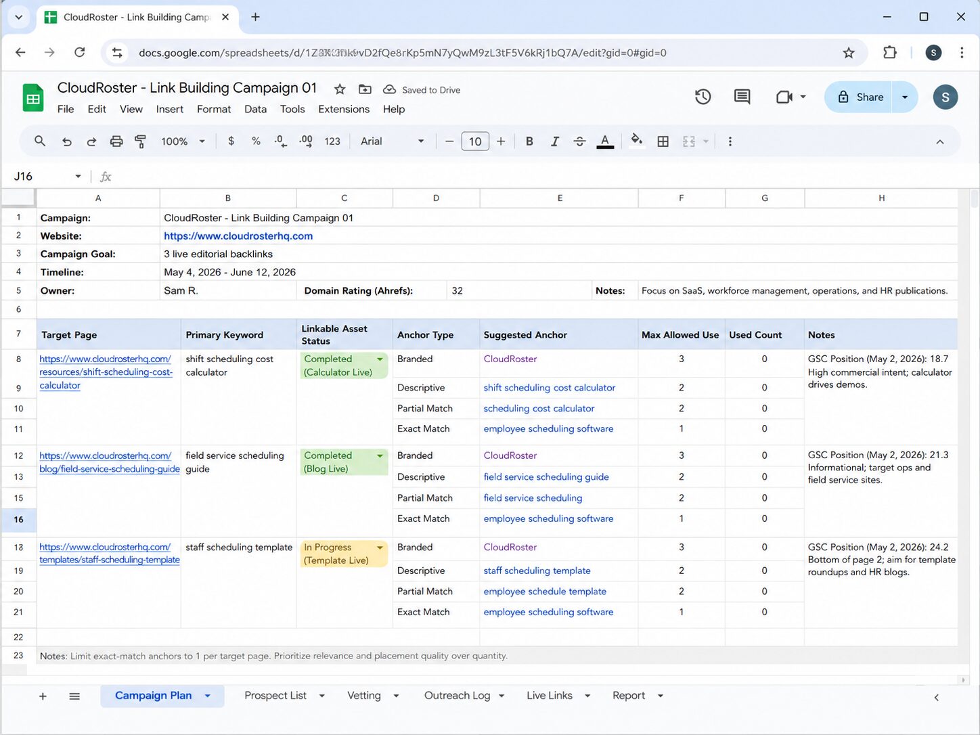Switch to the Outreach Log tab
The width and height of the screenshot is (980, 735).
pyautogui.click(x=458, y=696)
